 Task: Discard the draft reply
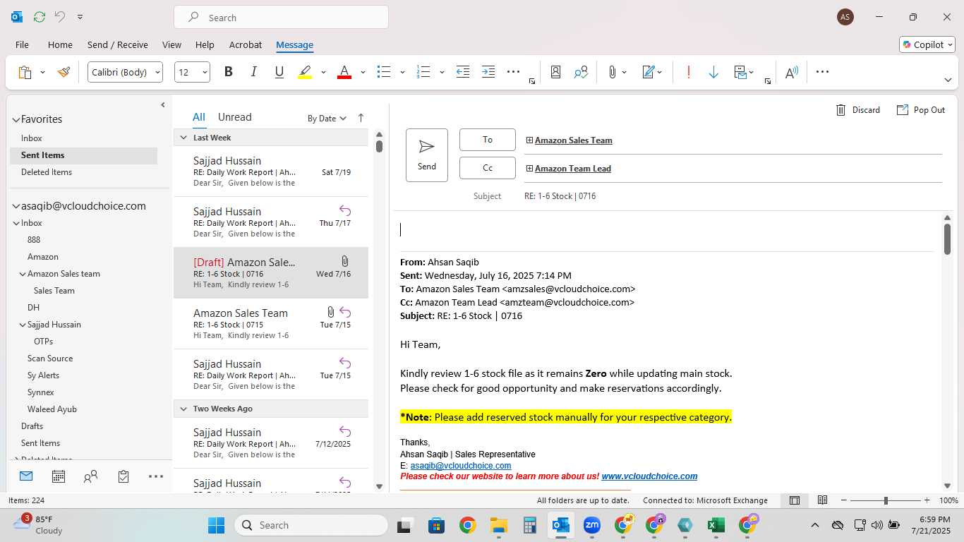coord(858,110)
